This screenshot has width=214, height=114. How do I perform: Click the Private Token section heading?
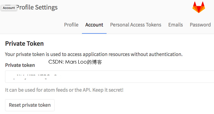24,43
